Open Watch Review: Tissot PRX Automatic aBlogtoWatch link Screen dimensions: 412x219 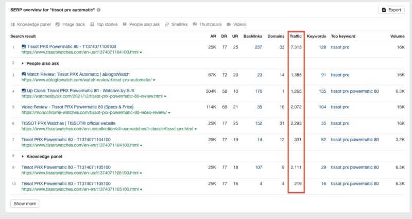pyautogui.click(x=78, y=74)
